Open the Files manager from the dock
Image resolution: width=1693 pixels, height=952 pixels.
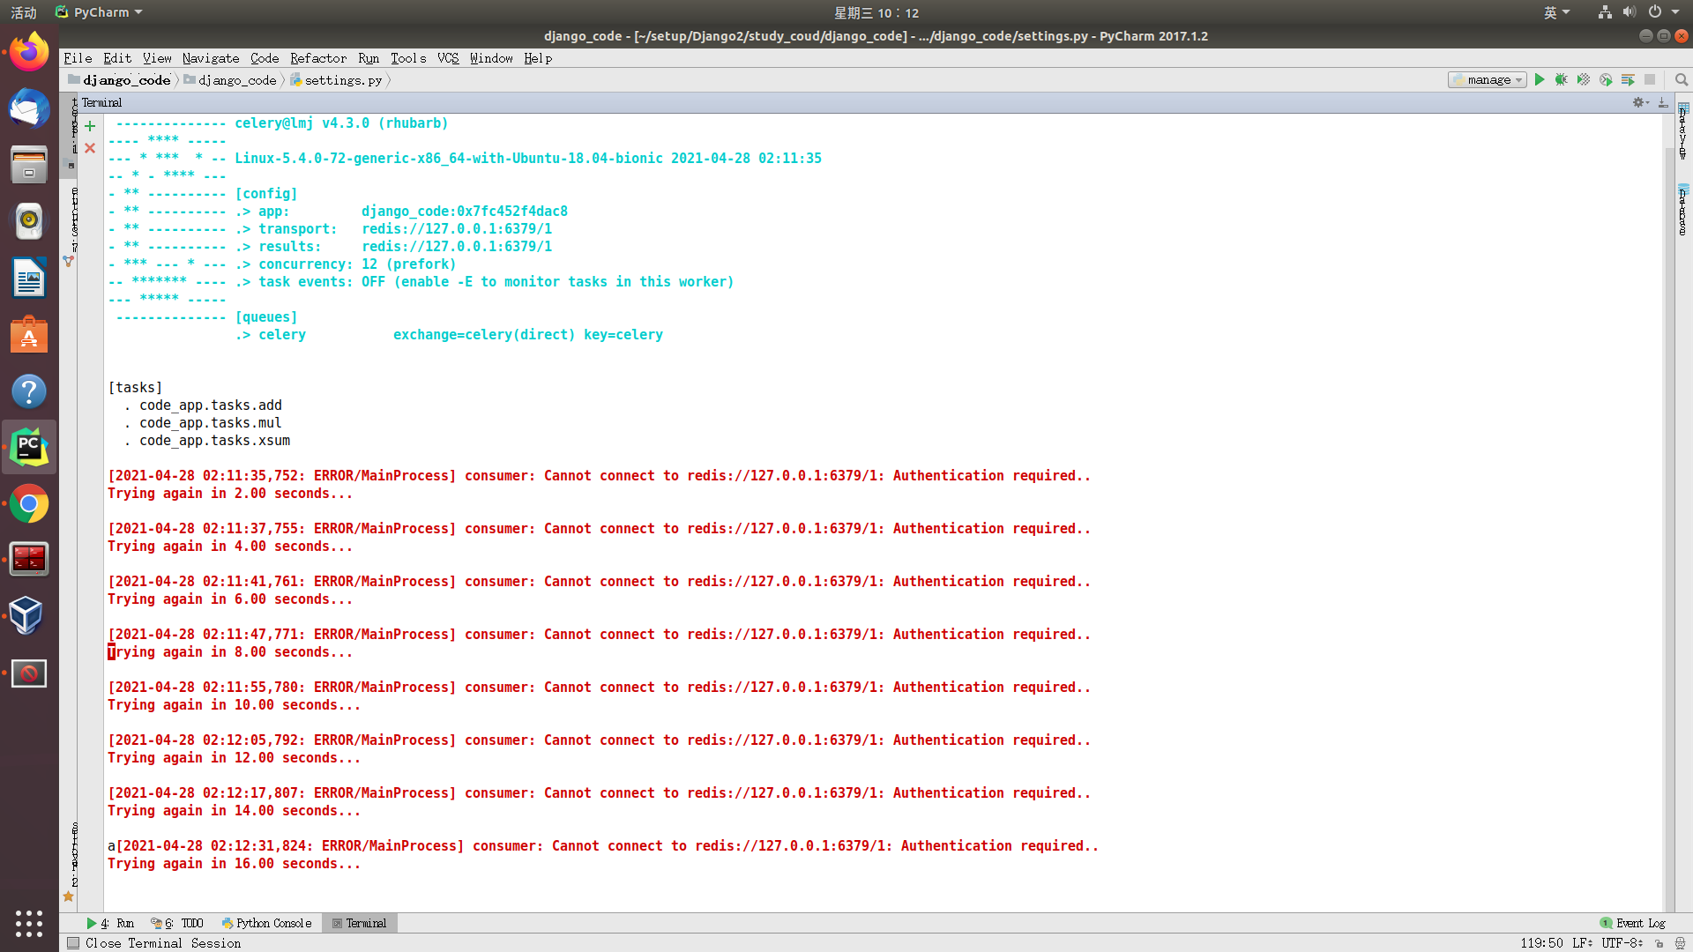point(29,166)
